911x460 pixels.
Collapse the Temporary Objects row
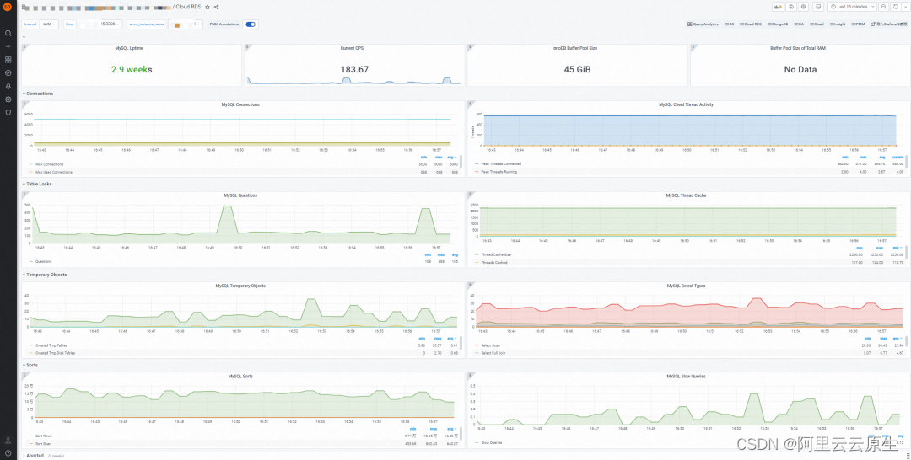click(44, 275)
